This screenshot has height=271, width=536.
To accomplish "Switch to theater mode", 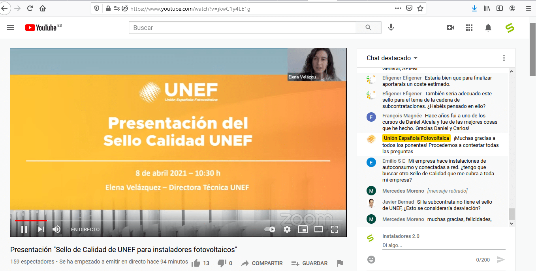I will (x=319, y=229).
